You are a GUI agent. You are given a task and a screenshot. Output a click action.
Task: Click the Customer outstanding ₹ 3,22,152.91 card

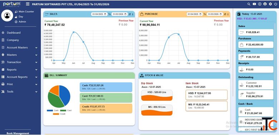coord(256,85)
